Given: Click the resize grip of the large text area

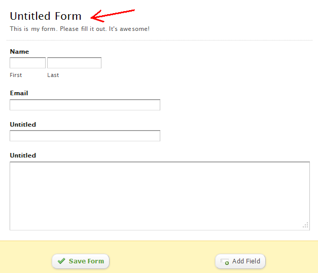Looking at the screenshot, I should (x=305, y=225).
